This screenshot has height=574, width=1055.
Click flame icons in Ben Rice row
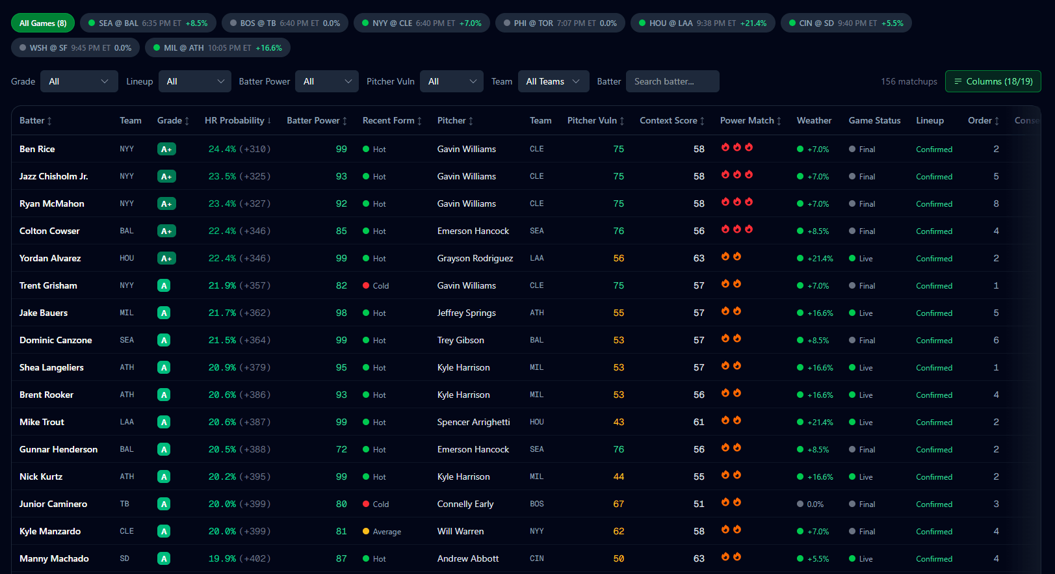tap(737, 148)
